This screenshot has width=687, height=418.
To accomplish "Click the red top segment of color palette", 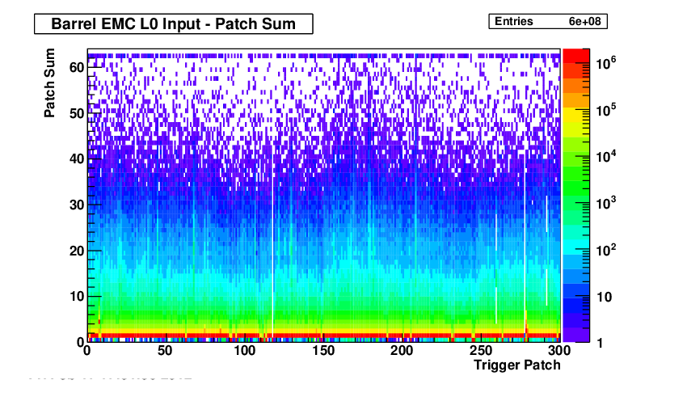I will point(576,56).
